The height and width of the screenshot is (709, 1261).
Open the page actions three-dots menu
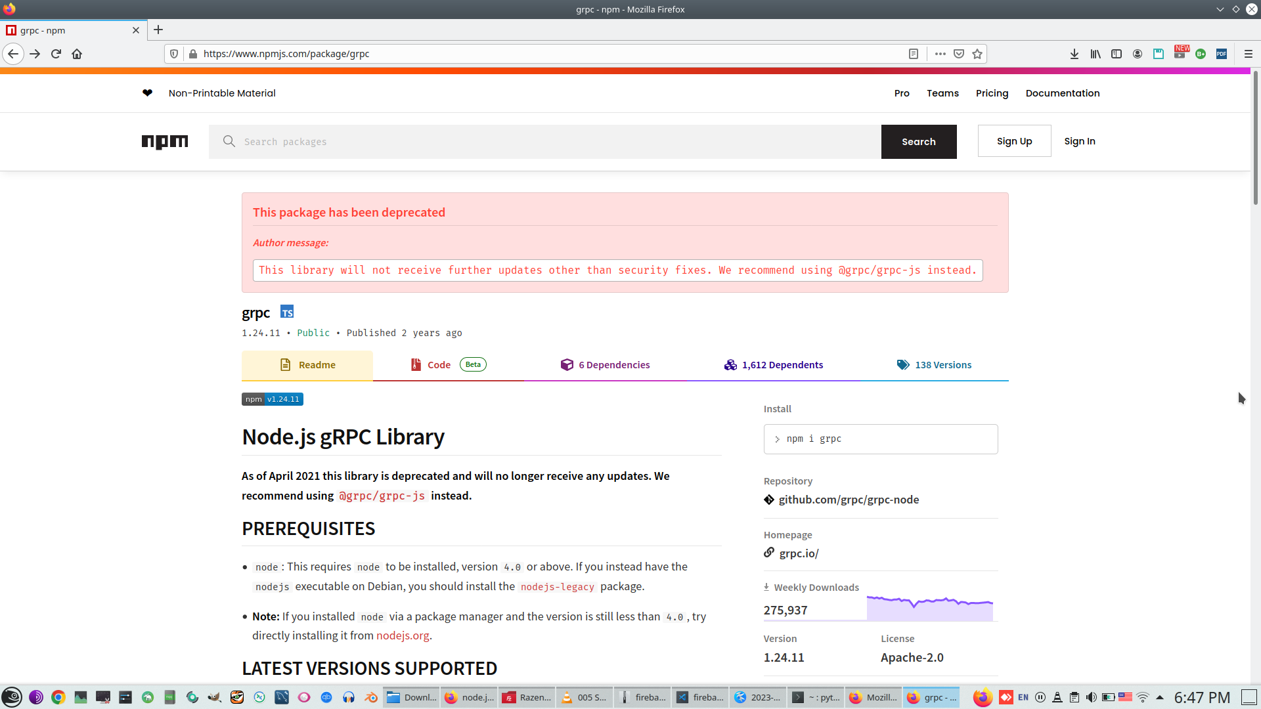point(940,54)
